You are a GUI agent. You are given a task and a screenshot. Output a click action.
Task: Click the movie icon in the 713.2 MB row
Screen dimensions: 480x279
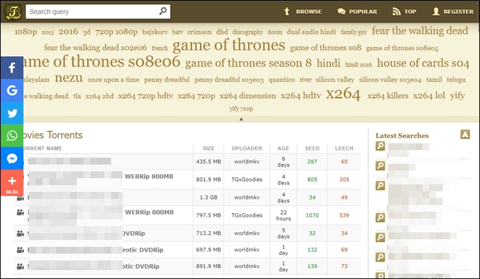click(x=20, y=234)
